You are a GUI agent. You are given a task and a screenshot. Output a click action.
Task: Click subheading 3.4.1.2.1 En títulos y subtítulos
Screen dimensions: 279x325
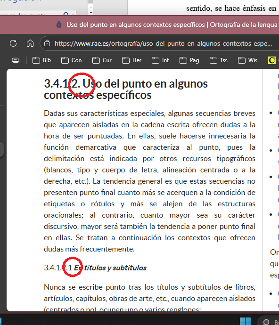[95, 268]
